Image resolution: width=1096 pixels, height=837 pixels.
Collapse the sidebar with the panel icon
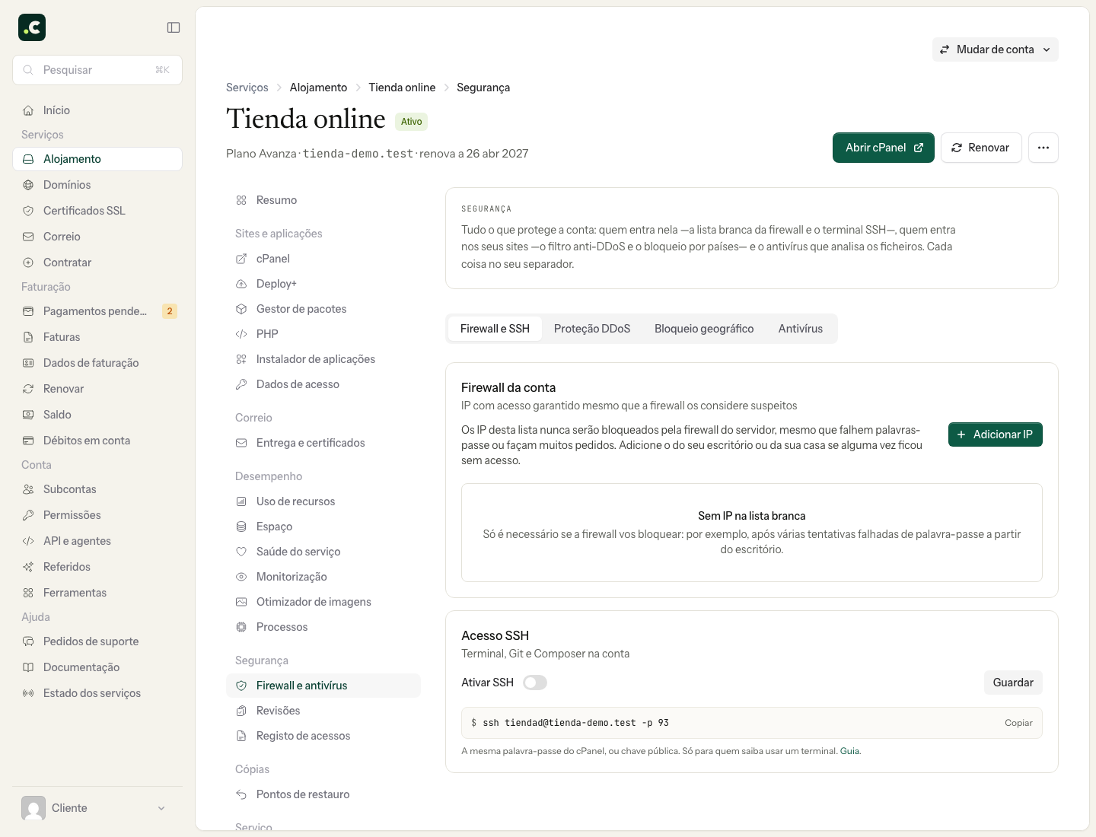coord(174,27)
